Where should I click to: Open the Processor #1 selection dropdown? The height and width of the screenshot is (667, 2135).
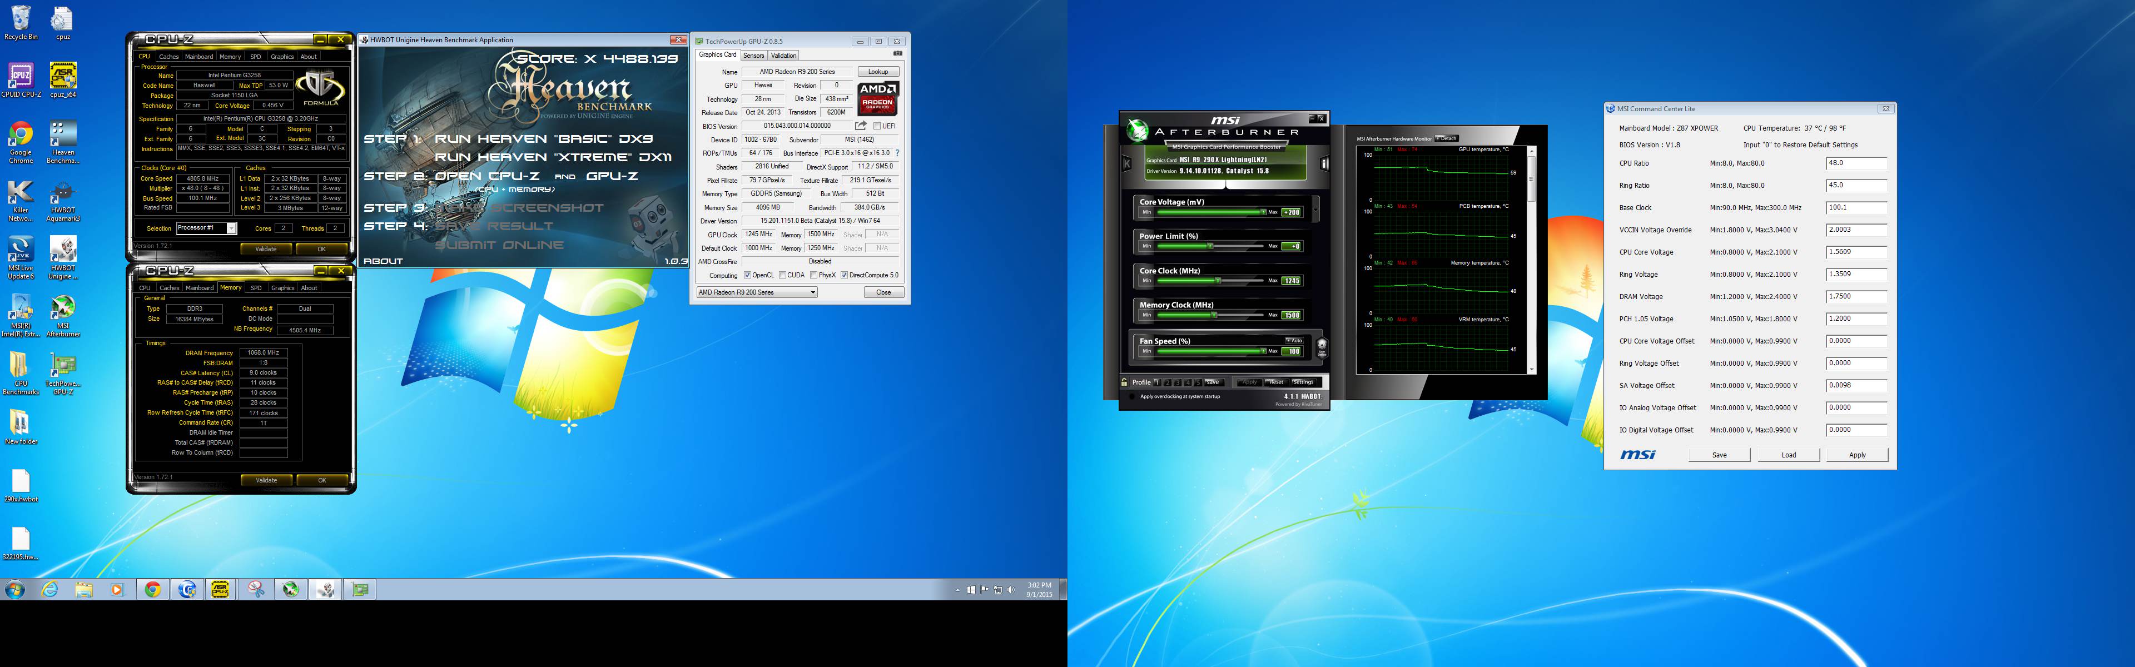206,228
